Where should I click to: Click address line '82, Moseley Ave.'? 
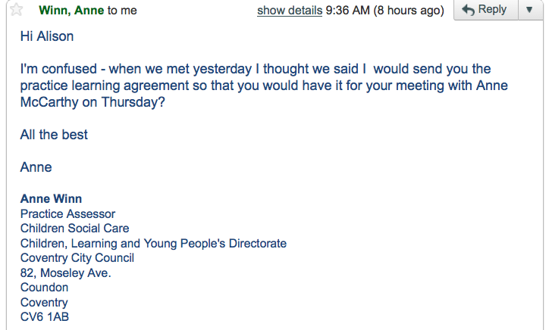(65, 272)
